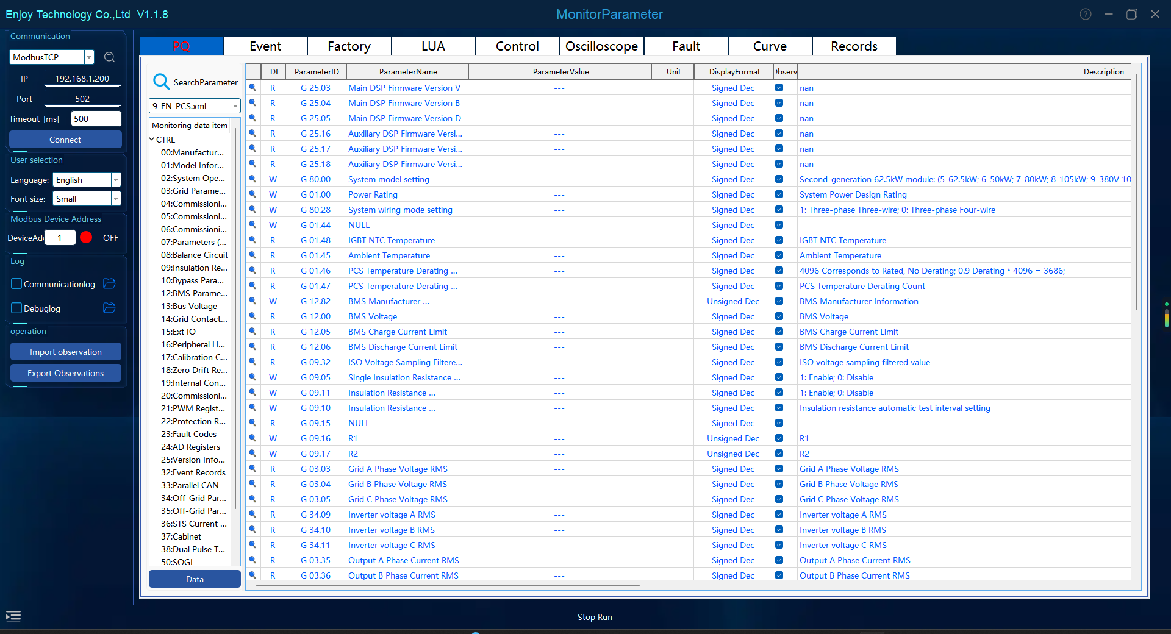Click magnifier icon in R1 row

(x=252, y=438)
